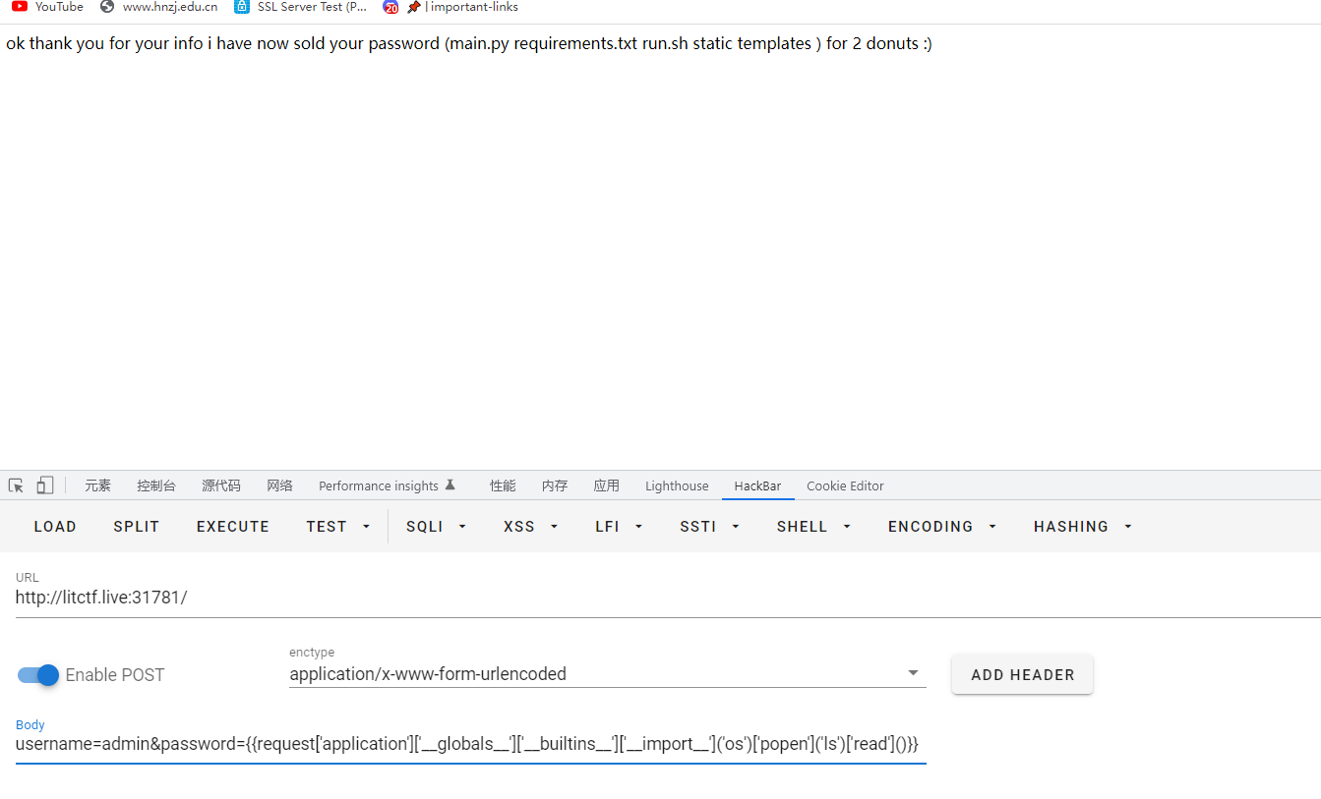
Task: Switch to the 内存 tab
Action: coord(555,485)
